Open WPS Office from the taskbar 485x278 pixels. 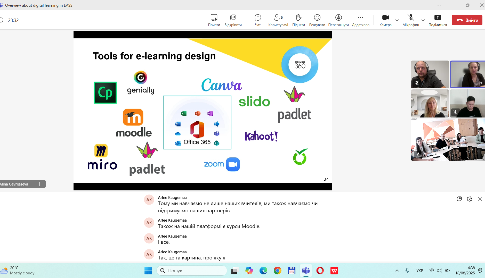pos(334,271)
